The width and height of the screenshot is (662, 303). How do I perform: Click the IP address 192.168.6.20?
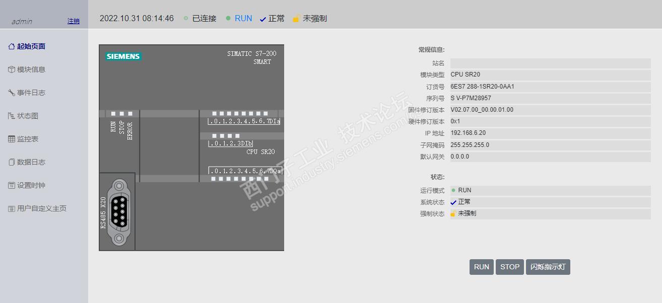click(x=468, y=133)
